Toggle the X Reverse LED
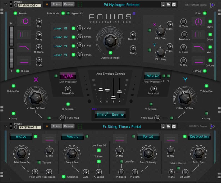This screenshot has width=221, height=183. click(x=68, y=104)
